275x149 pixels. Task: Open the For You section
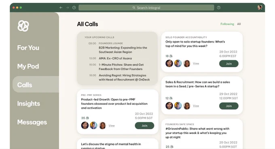pyautogui.click(x=28, y=48)
